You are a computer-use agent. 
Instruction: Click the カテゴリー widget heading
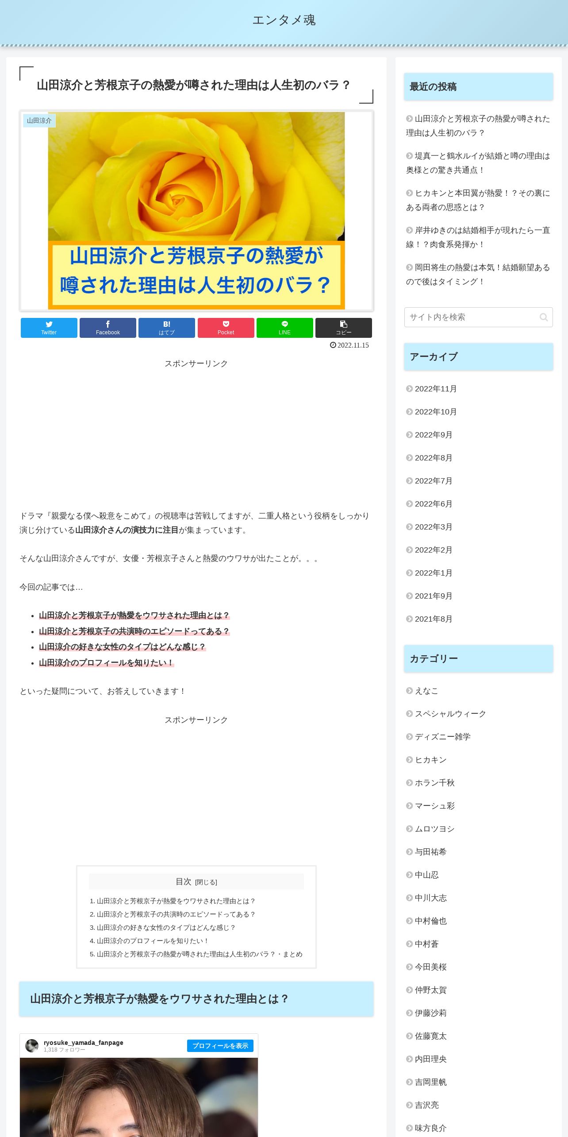tap(479, 659)
